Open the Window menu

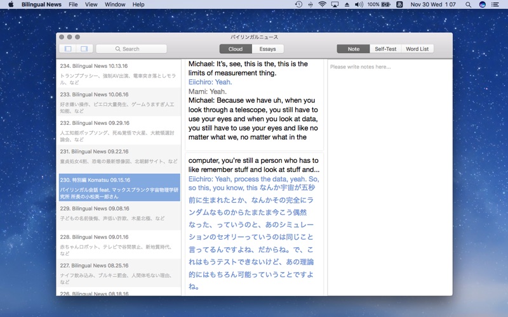tap(115, 4)
